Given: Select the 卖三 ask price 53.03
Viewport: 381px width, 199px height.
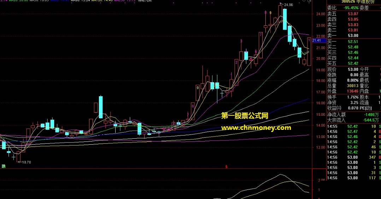Looking at the screenshot, I should tap(353, 25).
